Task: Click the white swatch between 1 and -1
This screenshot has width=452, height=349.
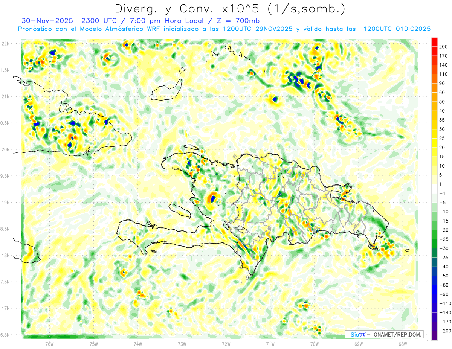Action: (x=434, y=189)
